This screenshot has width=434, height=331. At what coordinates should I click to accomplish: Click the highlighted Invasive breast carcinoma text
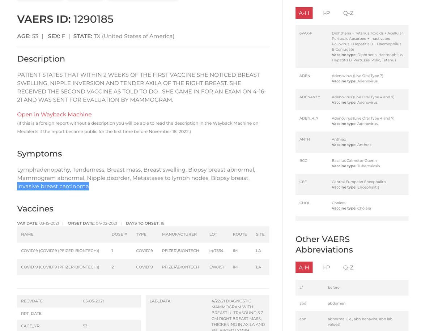tap(53, 186)
